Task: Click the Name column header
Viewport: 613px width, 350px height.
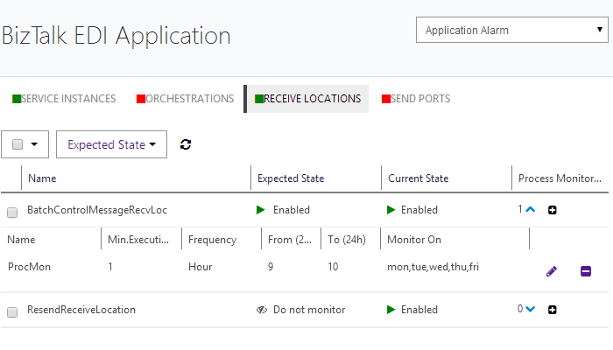Action: (42, 178)
